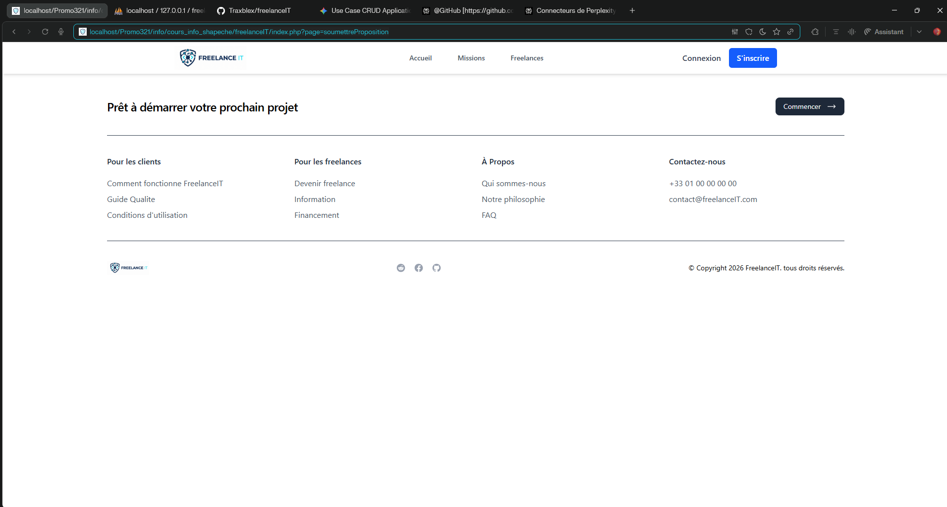Open the Reddit social icon
This screenshot has width=947, height=507.
point(401,268)
